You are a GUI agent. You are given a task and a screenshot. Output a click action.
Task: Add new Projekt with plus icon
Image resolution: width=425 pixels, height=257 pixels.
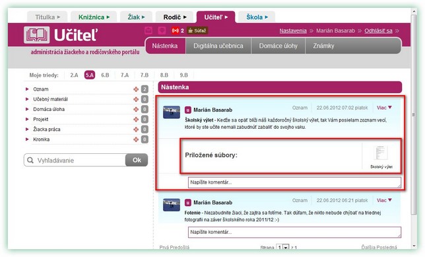pyautogui.click(x=136, y=120)
